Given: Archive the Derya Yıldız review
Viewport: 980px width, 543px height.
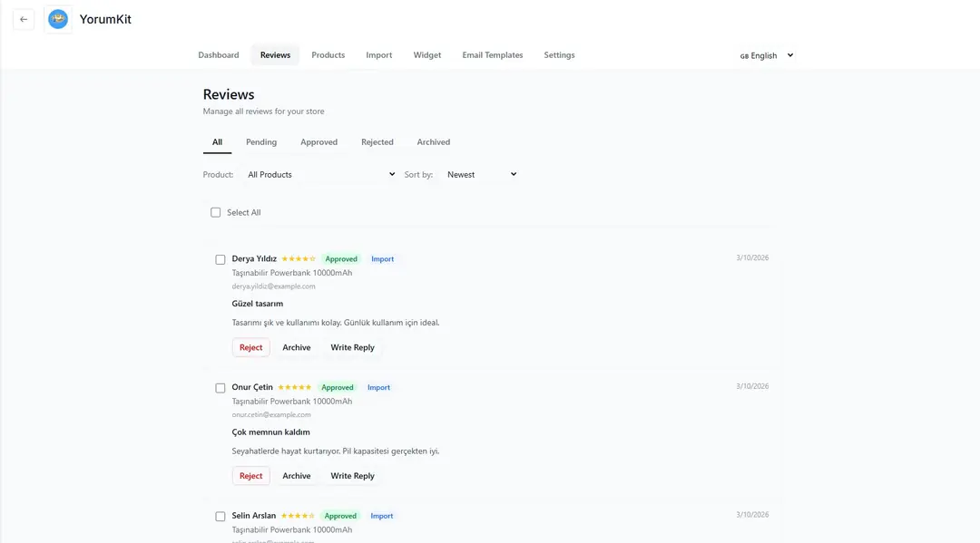Looking at the screenshot, I should coord(296,348).
